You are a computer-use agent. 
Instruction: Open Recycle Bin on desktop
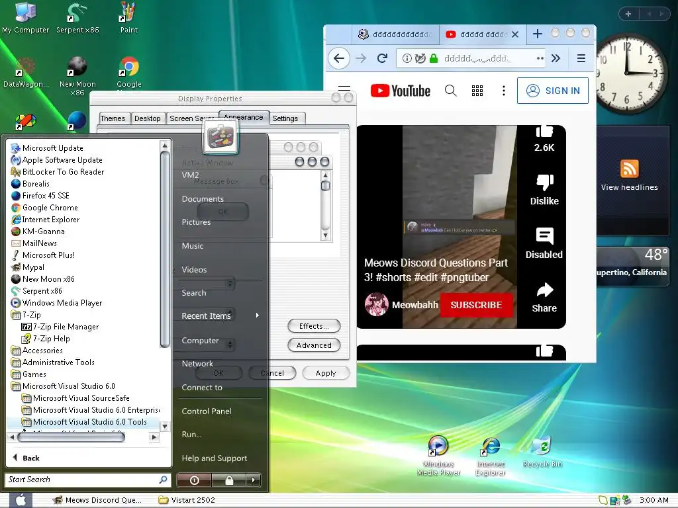[542, 452]
